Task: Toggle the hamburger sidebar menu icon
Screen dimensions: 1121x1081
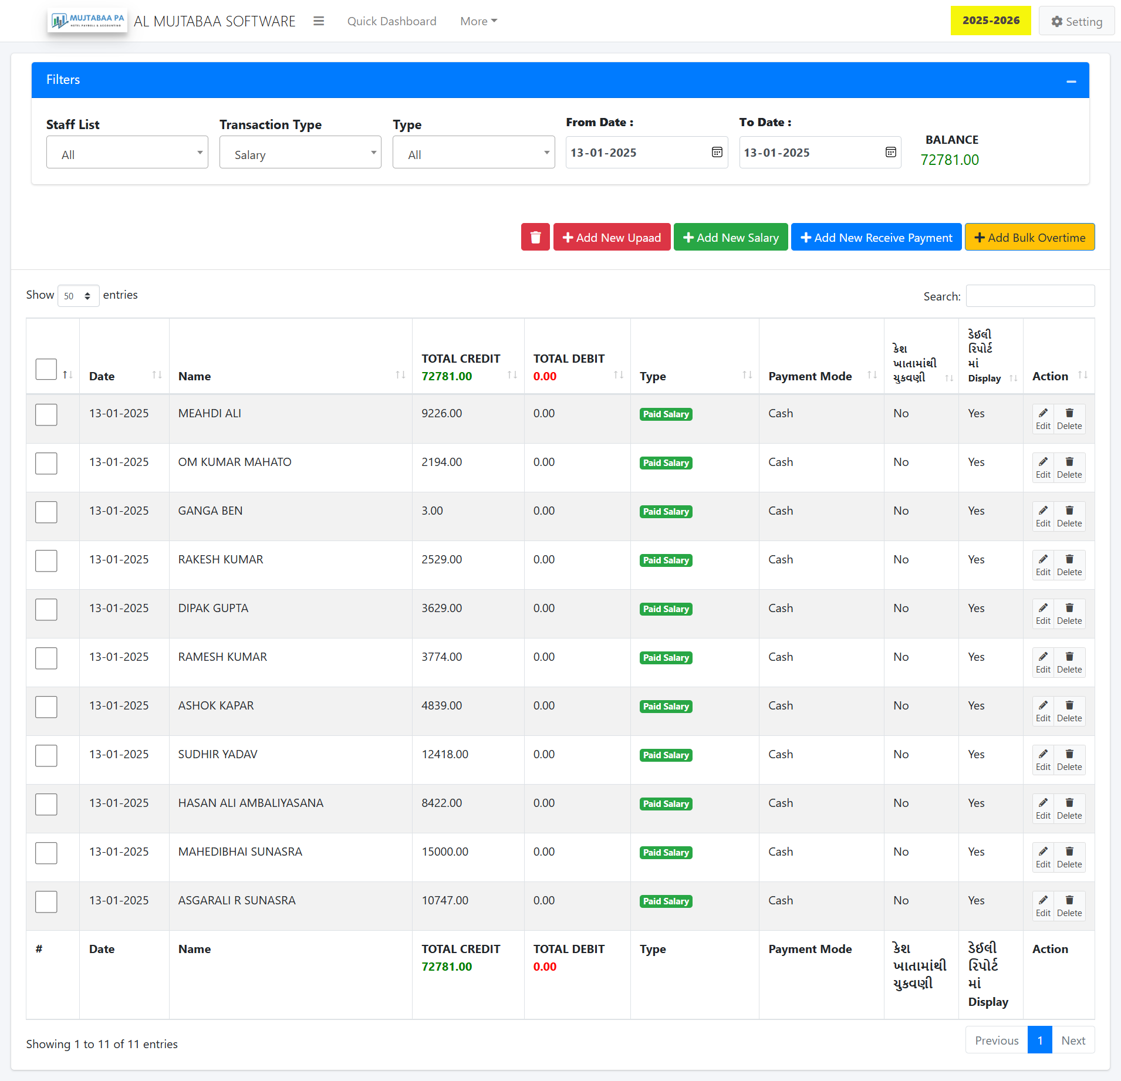Action: pyautogui.click(x=319, y=21)
